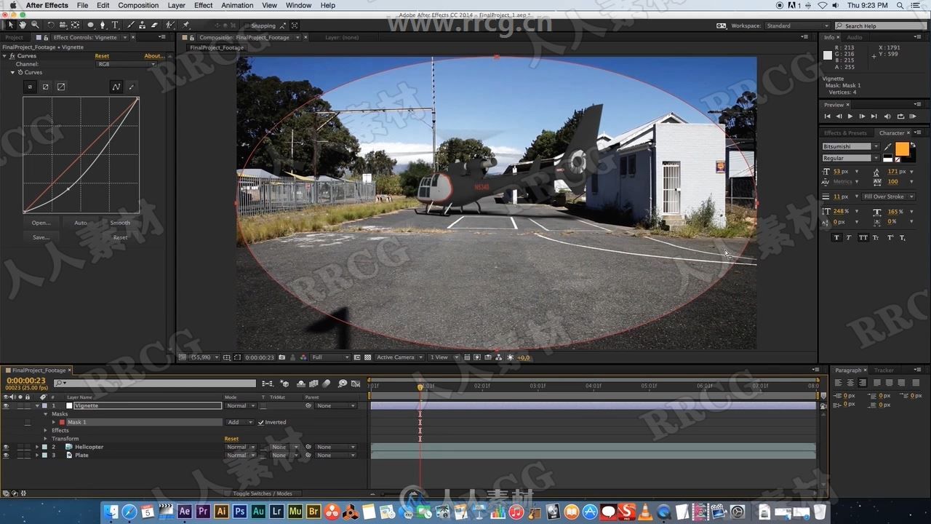Click About link for Curves effect
Viewport: 931px width, 524px height.
pyautogui.click(x=153, y=56)
